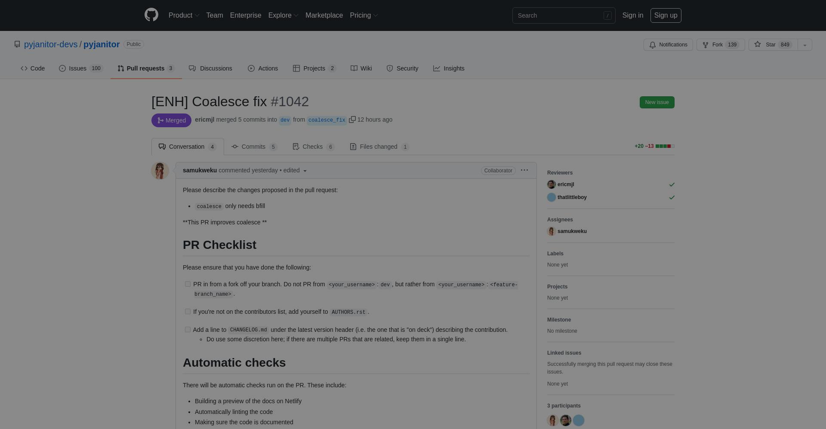
Task: Open the Projects tab
Action: coord(314,68)
